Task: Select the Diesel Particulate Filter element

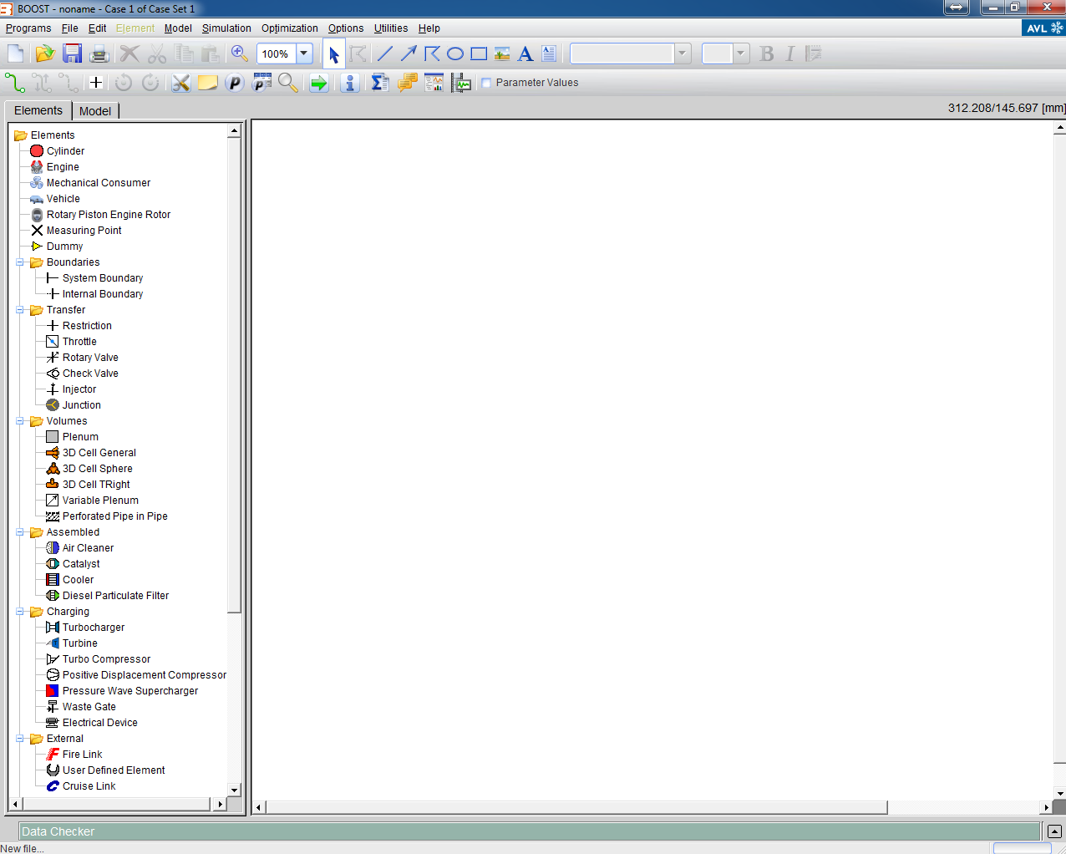Action: [115, 596]
